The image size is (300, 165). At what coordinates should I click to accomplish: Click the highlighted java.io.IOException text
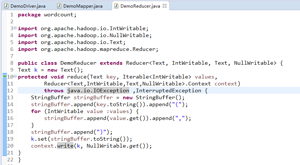tap(98, 90)
